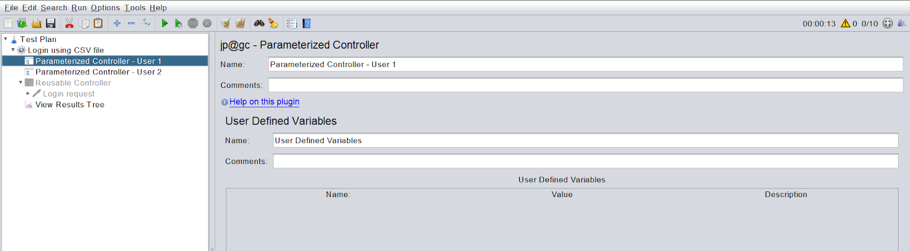Select View Results Tree item
The width and height of the screenshot is (910, 251).
[x=69, y=104]
